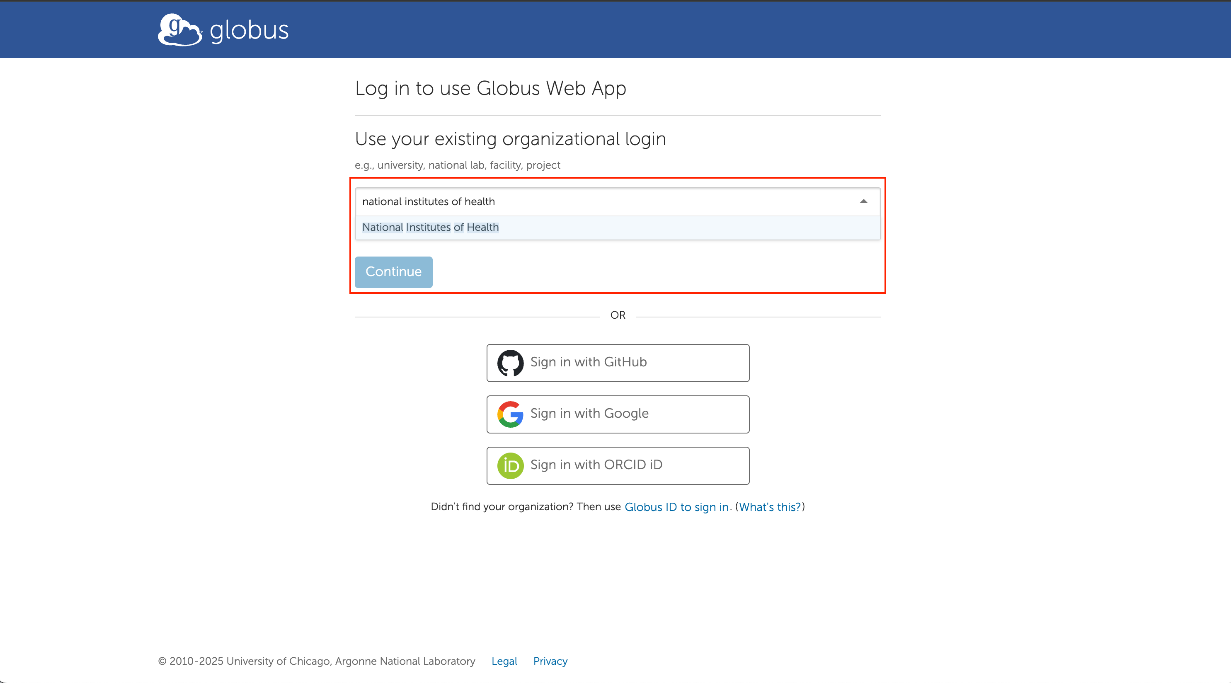Screen dimensions: 1231x683
Task: Open the What's this? link
Action: pyautogui.click(x=769, y=506)
